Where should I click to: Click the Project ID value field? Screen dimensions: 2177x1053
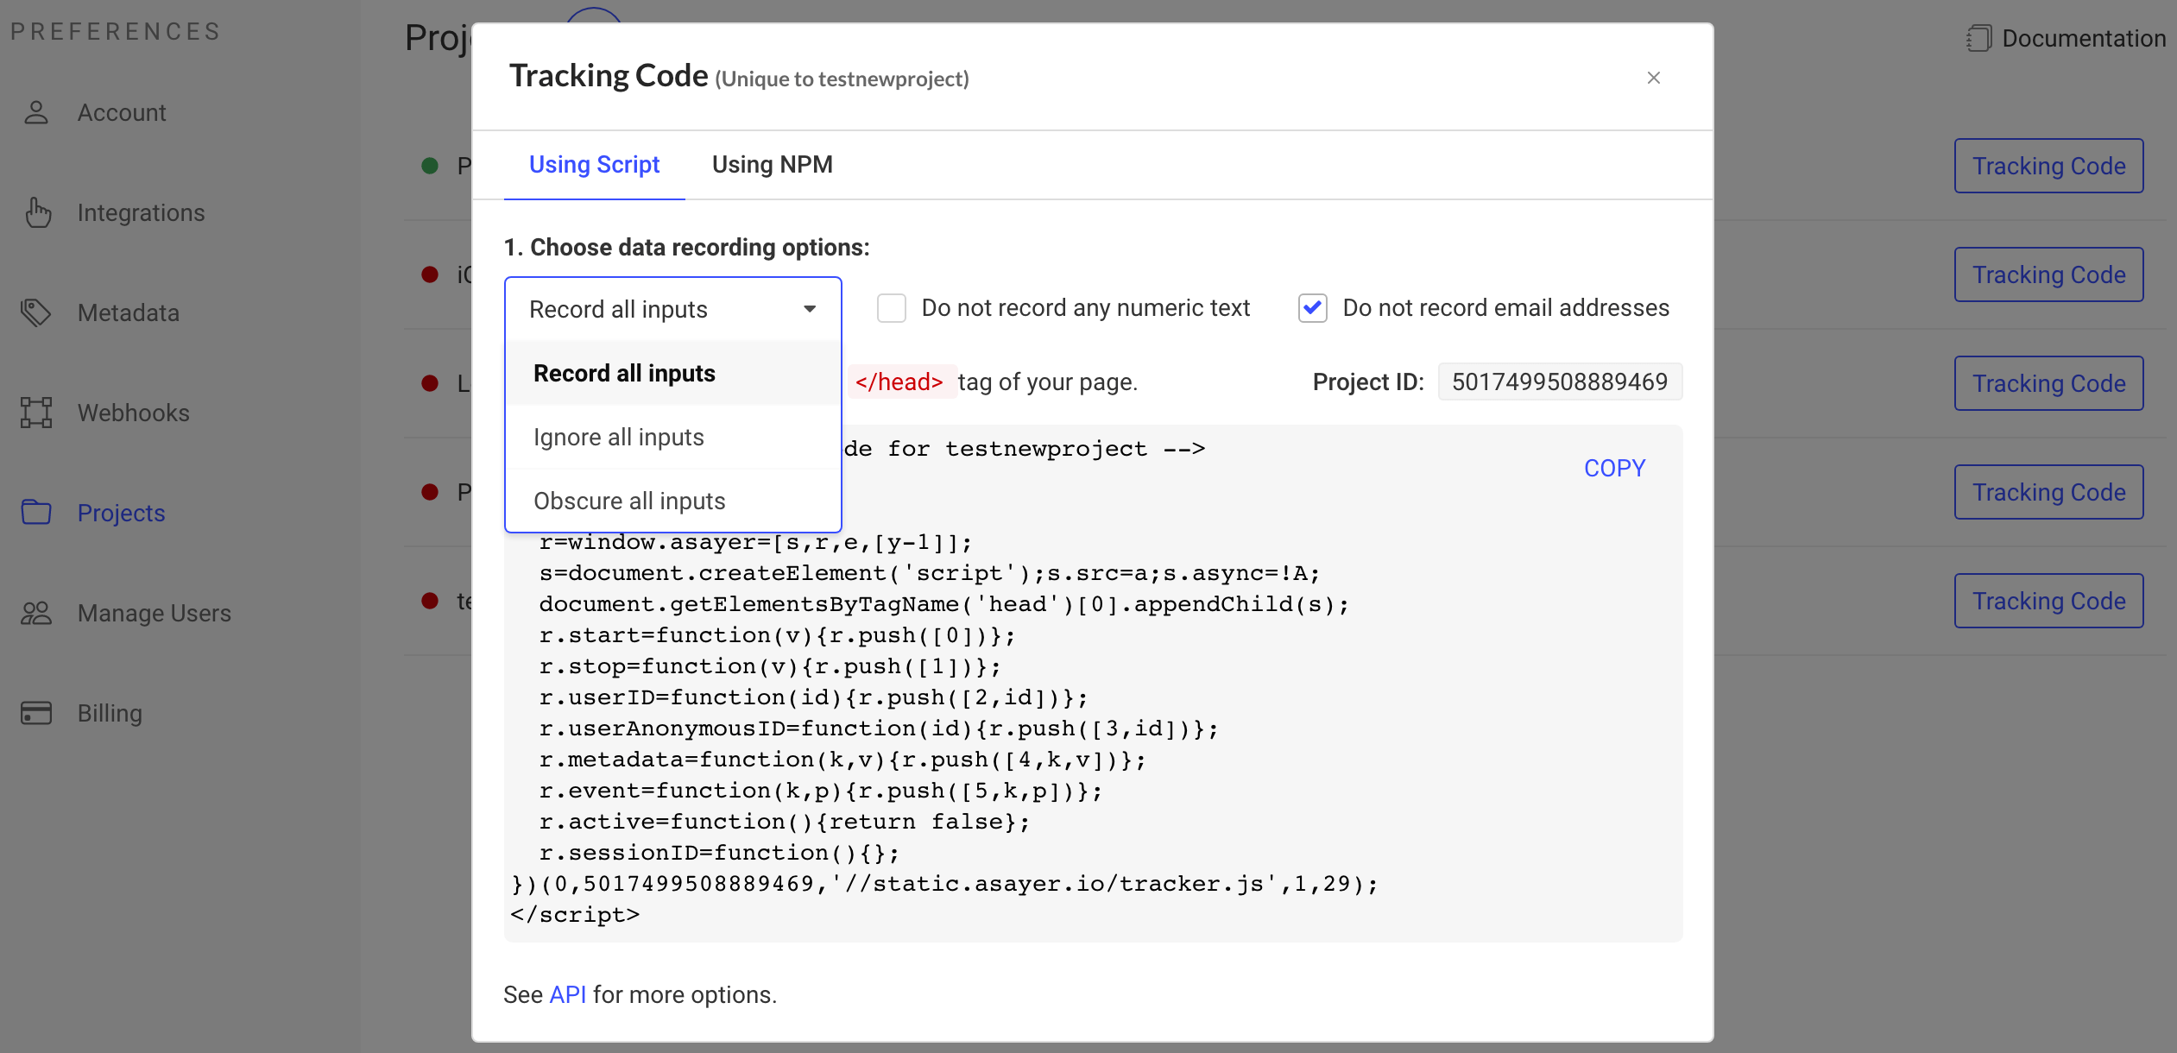[x=1559, y=382]
